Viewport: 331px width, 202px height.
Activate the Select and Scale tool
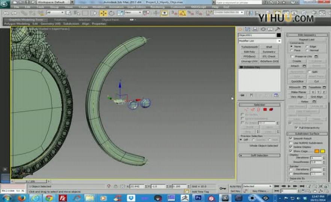(120, 13)
